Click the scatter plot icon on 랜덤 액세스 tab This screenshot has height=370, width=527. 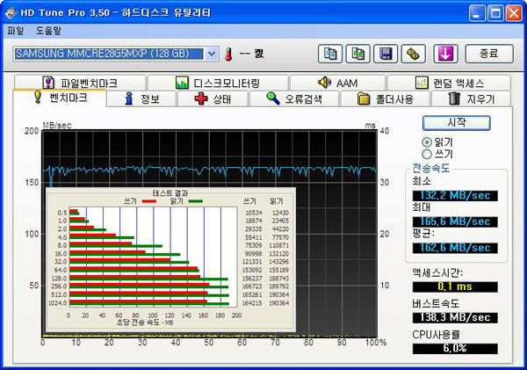pos(422,83)
